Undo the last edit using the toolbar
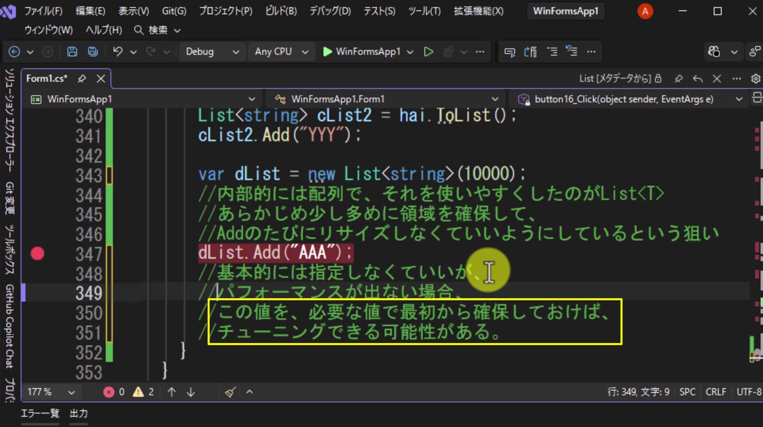The image size is (763, 427). pos(118,52)
